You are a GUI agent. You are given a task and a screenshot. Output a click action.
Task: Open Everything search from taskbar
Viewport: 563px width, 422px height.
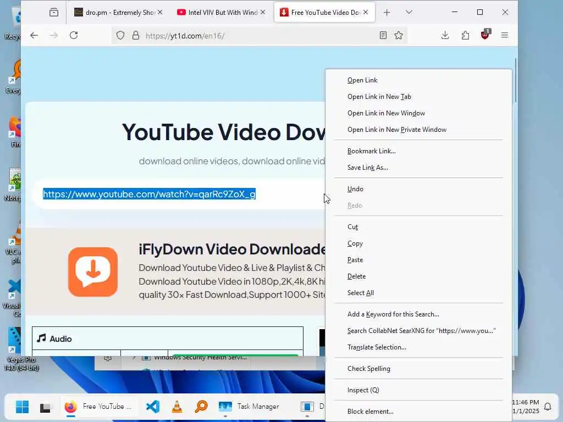coord(201,407)
